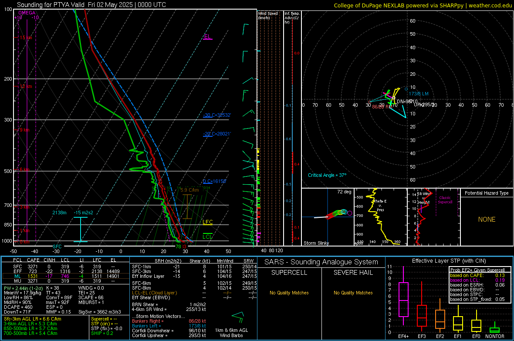Click the 'BRN Shear =' label
The height and width of the screenshot is (341, 514).
coord(145,304)
